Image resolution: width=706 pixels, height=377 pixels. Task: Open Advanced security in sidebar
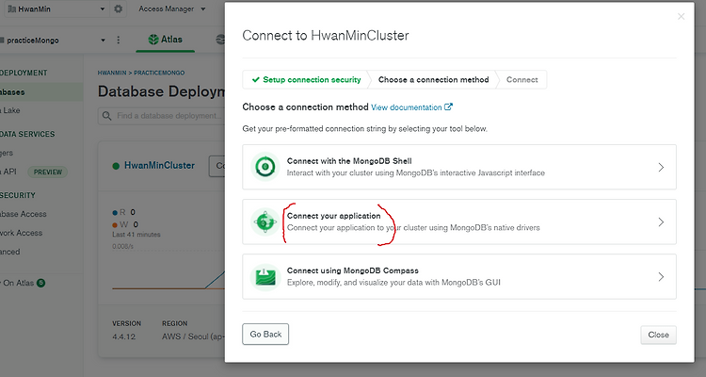pos(10,252)
